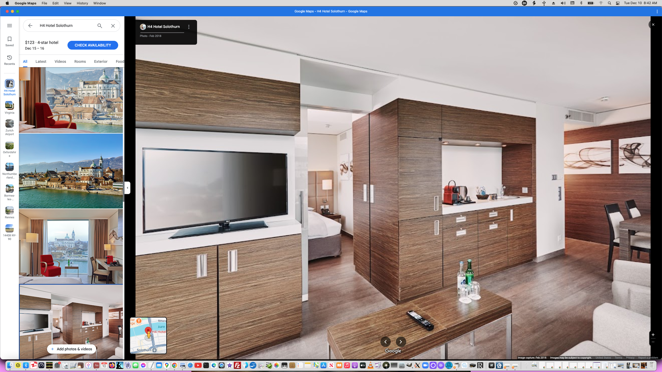
Task: Open the main navigation hamburger menu
Action: tap(10, 25)
